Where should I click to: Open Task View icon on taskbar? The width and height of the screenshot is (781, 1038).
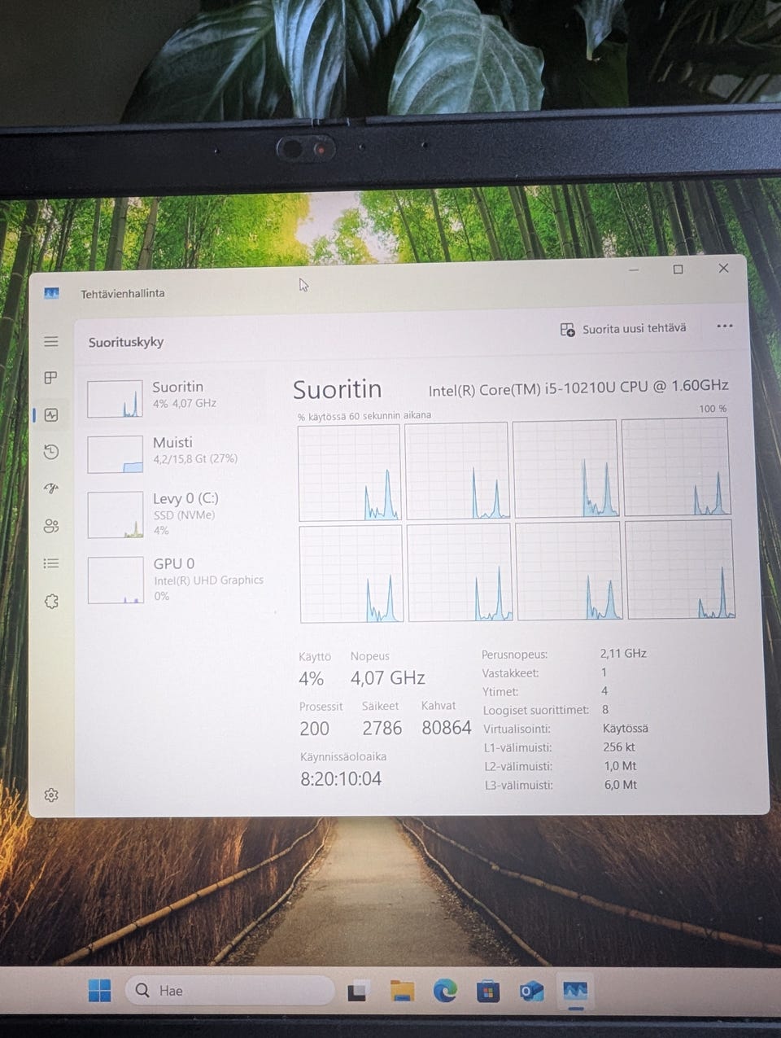357,992
